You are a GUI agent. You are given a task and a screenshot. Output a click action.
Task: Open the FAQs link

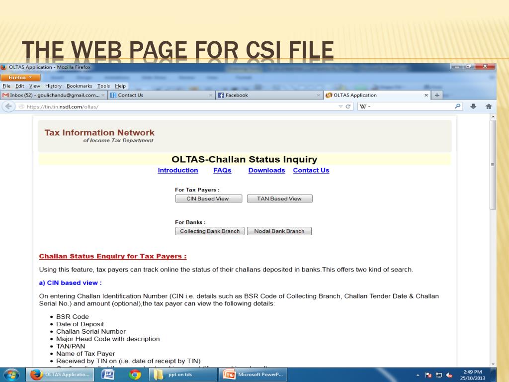click(x=222, y=170)
